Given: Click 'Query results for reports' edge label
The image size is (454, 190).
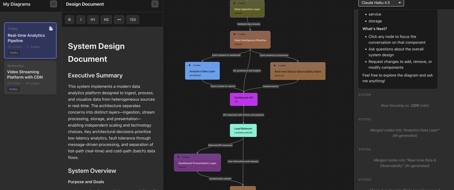Looking at the screenshot, I should click(x=223, y=86).
